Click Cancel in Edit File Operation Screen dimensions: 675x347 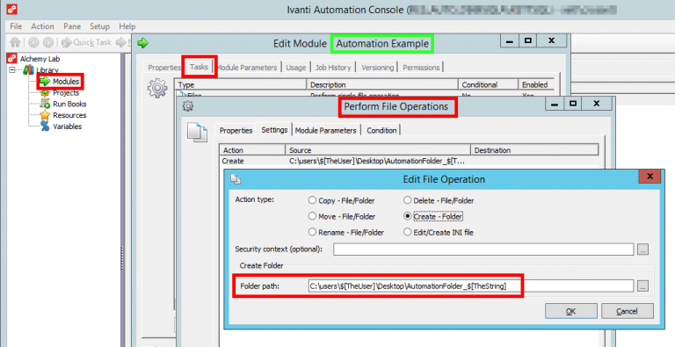pyautogui.click(x=628, y=311)
